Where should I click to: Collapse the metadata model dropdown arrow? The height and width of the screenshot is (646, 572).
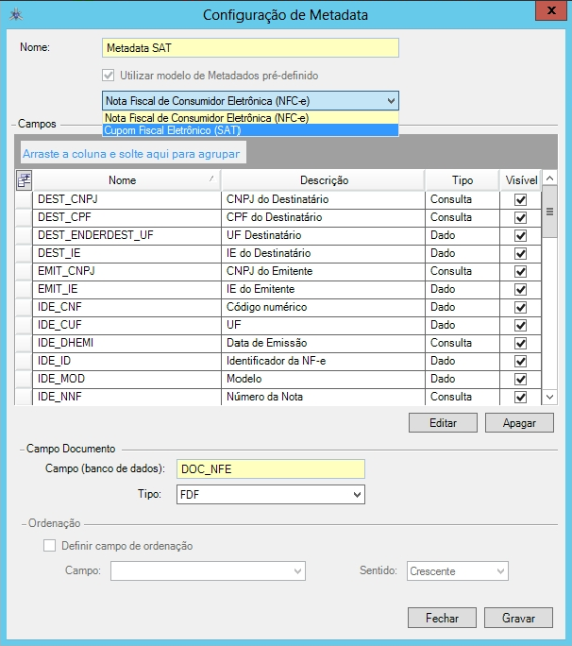(391, 100)
